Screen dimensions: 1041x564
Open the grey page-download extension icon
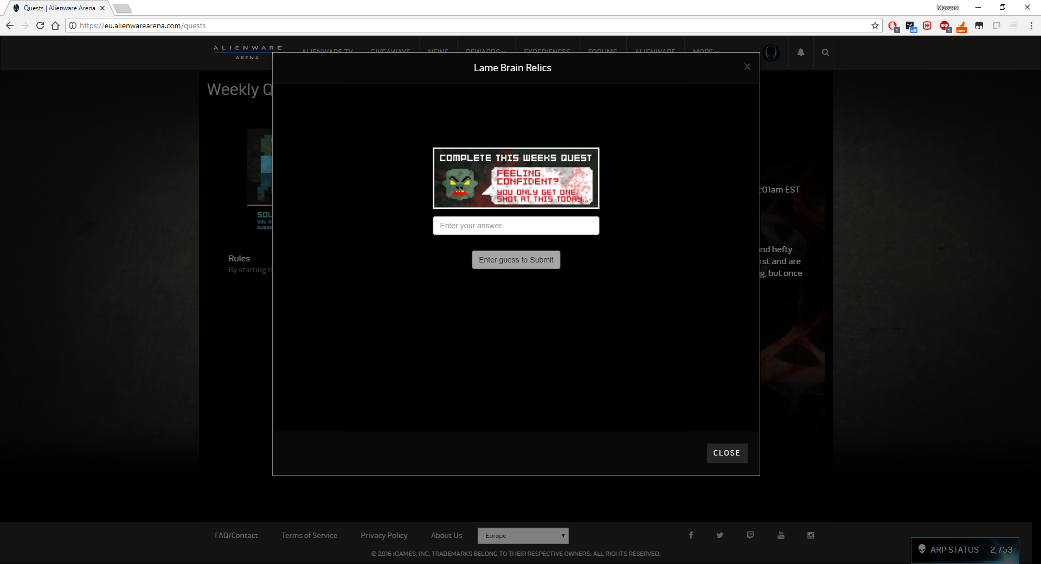pos(997,25)
